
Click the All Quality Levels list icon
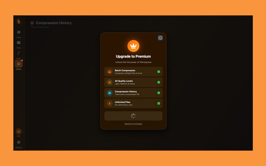[x=110, y=82]
